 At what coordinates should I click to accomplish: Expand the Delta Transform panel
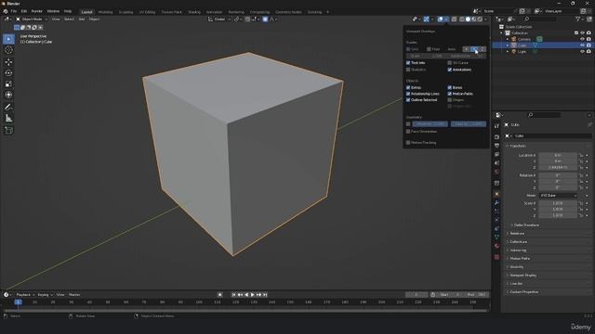(526, 225)
